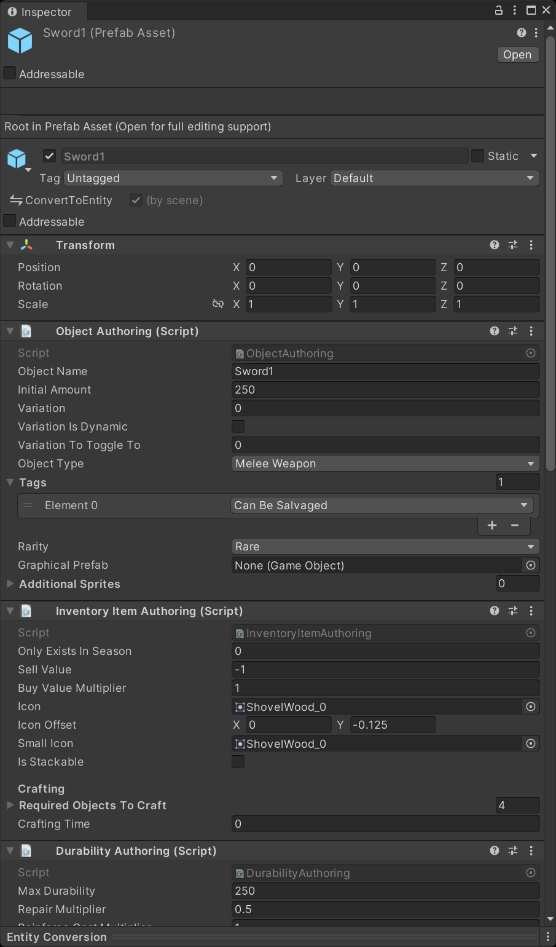Screen dimensions: 556x947
Task: Open the Layer dropdown set to Default
Action: click(x=434, y=178)
